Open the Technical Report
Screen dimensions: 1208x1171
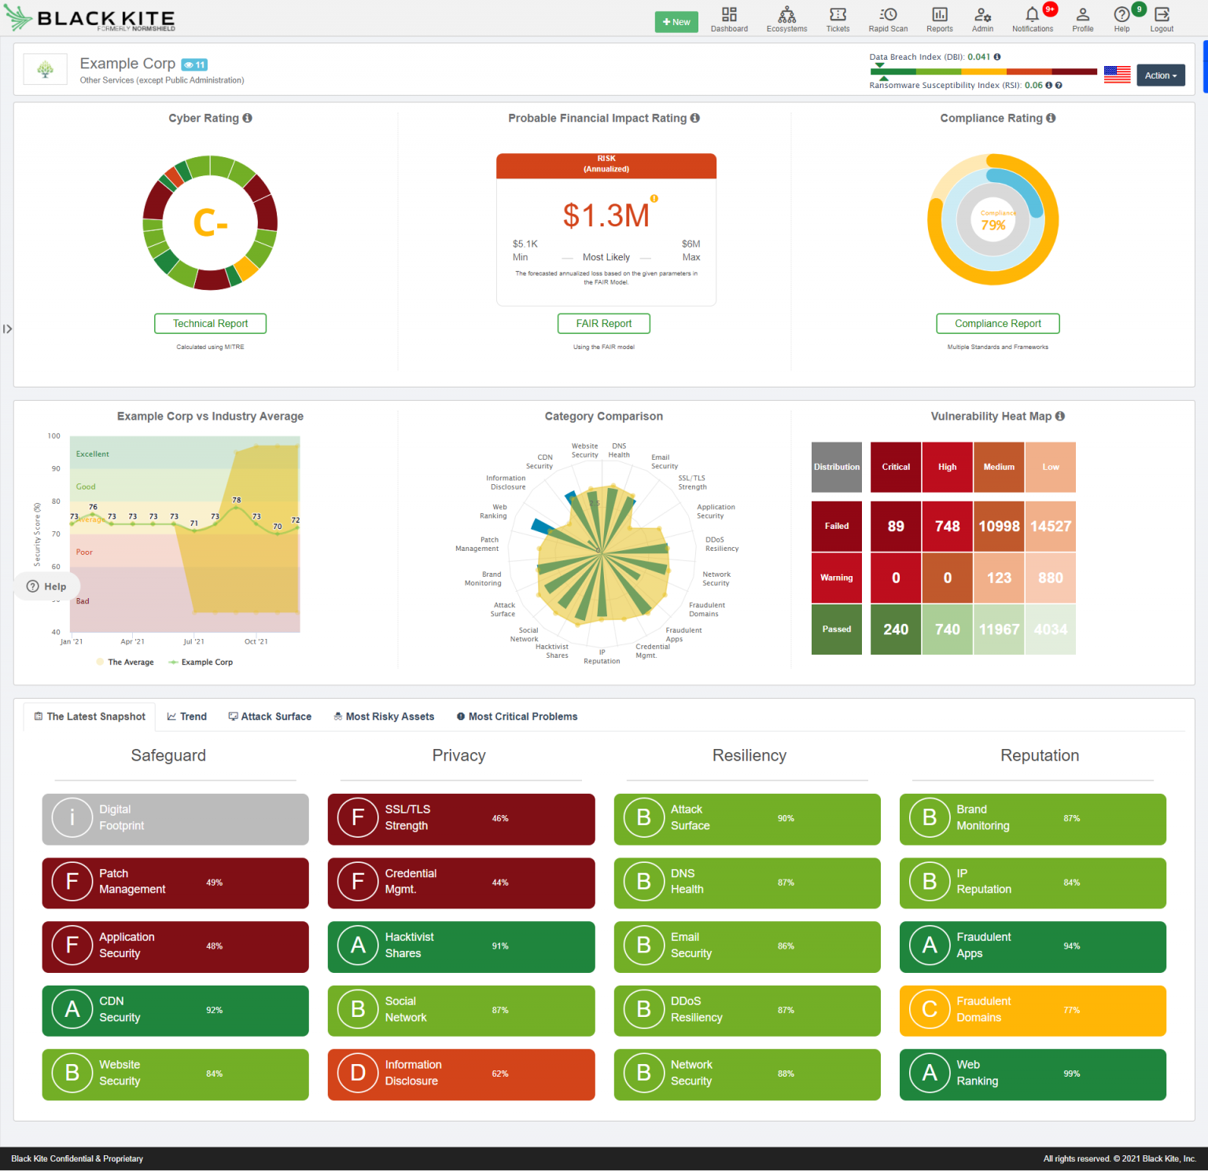(x=210, y=323)
